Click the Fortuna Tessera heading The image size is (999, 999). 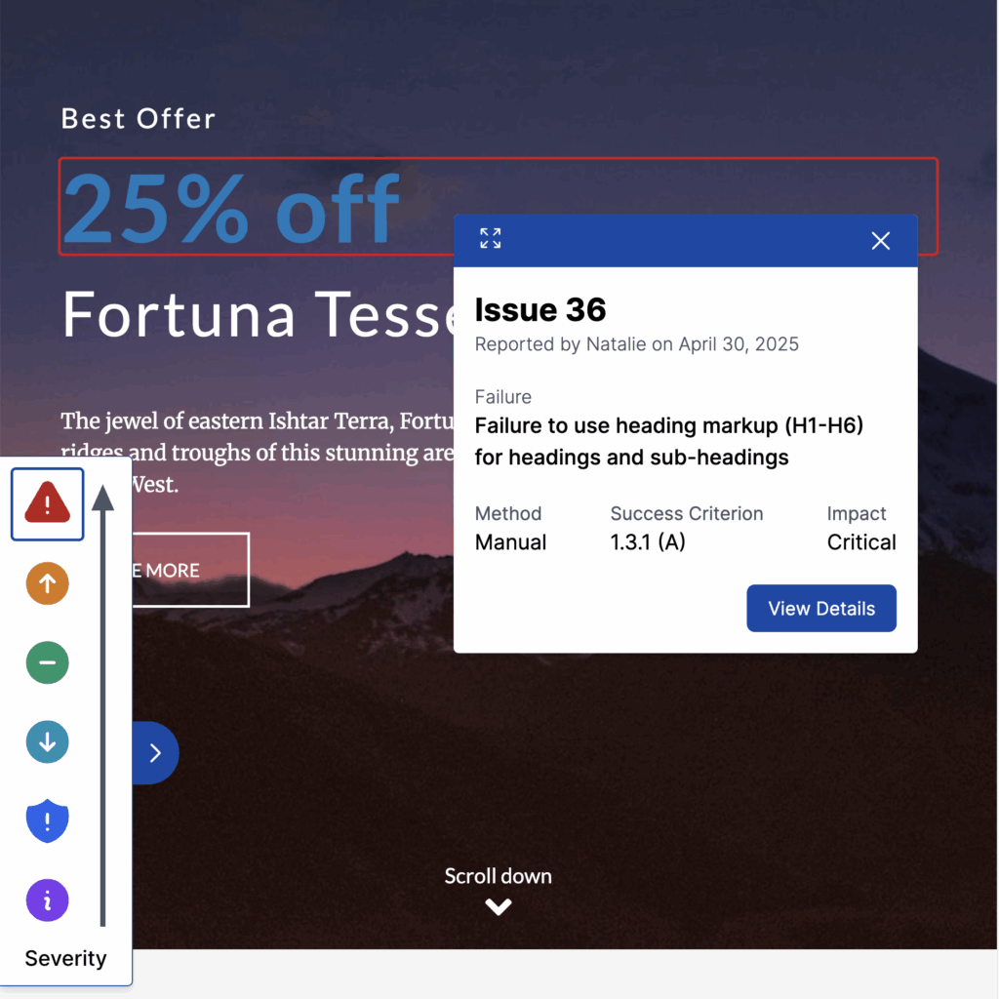[258, 313]
